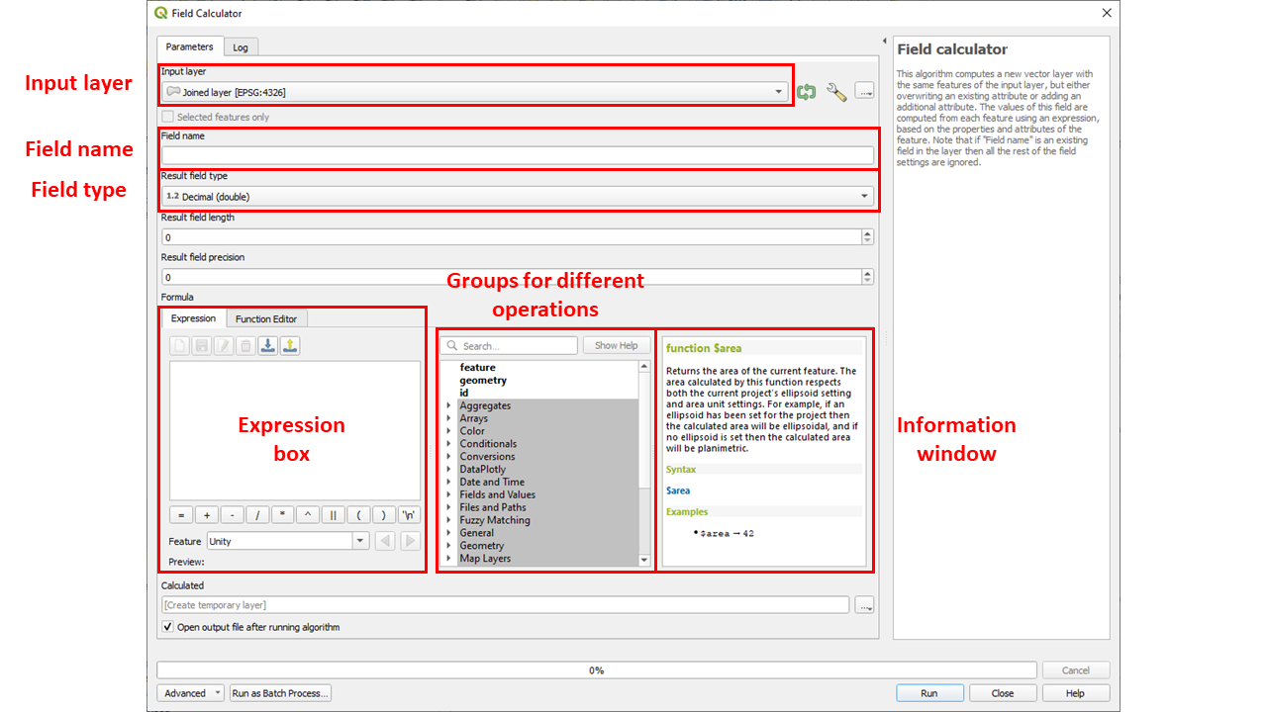The height and width of the screenshot is (712, 1267).
Task: Click the export user expressions icon
Action: [x=289, y=346]
